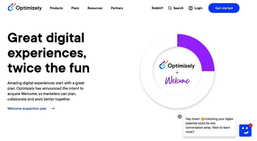257x141 pixels.
Task: Click the Optimizely plus Welcome donut graphic
Action: [177, 71]
